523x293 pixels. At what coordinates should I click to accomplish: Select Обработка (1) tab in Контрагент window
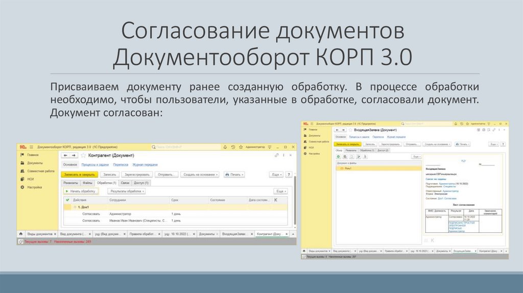[x=106, y=183]
